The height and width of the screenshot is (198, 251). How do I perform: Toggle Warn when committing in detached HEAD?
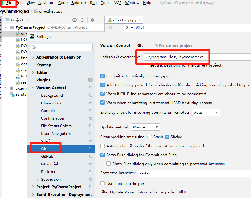[102, 103]
